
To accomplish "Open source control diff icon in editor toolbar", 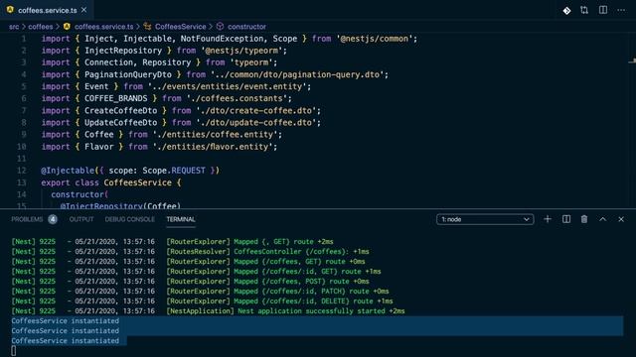I will point(566,11).
